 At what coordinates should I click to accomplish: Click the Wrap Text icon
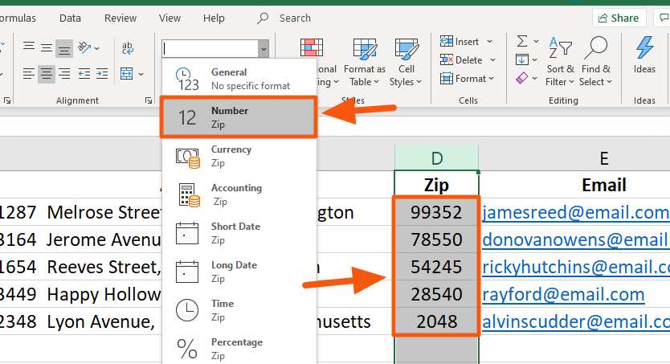tap(128, 48)
